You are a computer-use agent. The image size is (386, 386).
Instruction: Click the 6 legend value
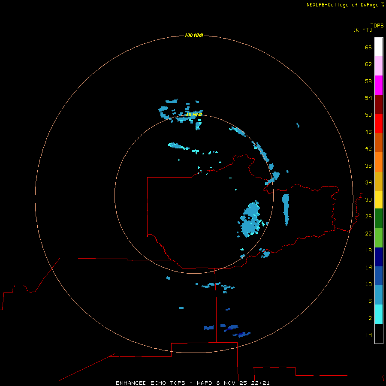click(370, 301)
